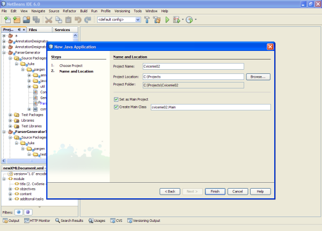Open dropdown arrow beside Profile icon

[x=195, y=20]
